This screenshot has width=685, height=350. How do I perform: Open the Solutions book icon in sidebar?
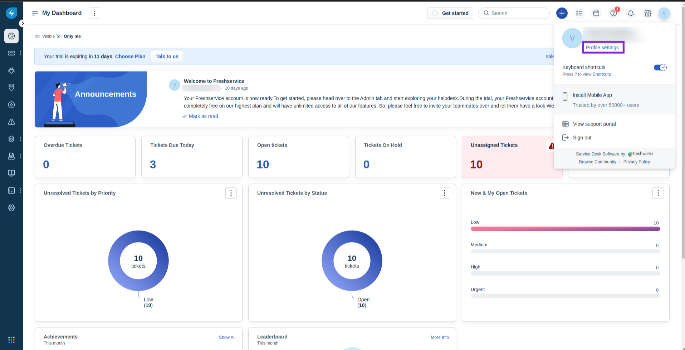click(x=11, y=173)
